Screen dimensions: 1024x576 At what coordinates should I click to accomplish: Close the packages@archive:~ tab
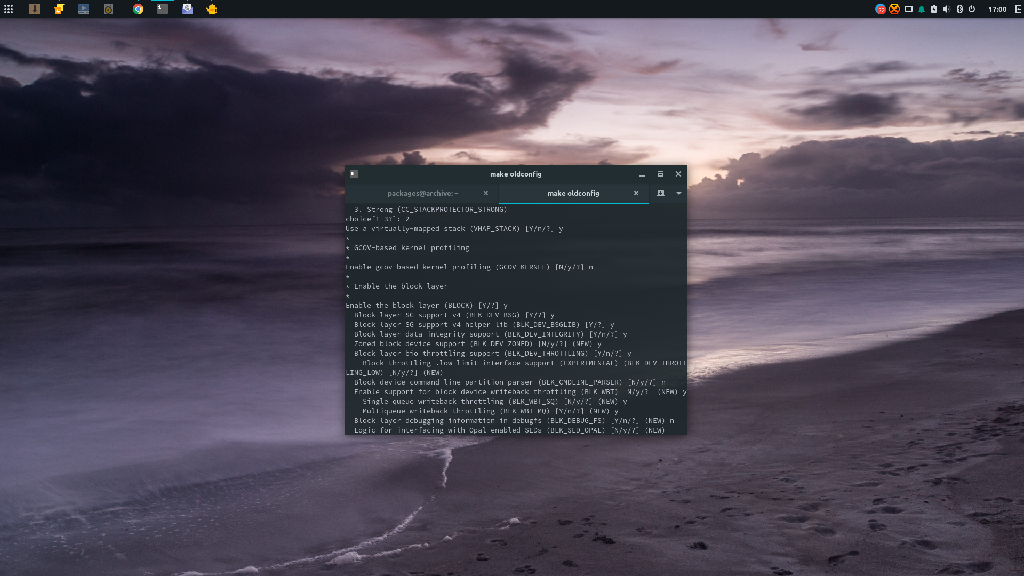point(486,193)
